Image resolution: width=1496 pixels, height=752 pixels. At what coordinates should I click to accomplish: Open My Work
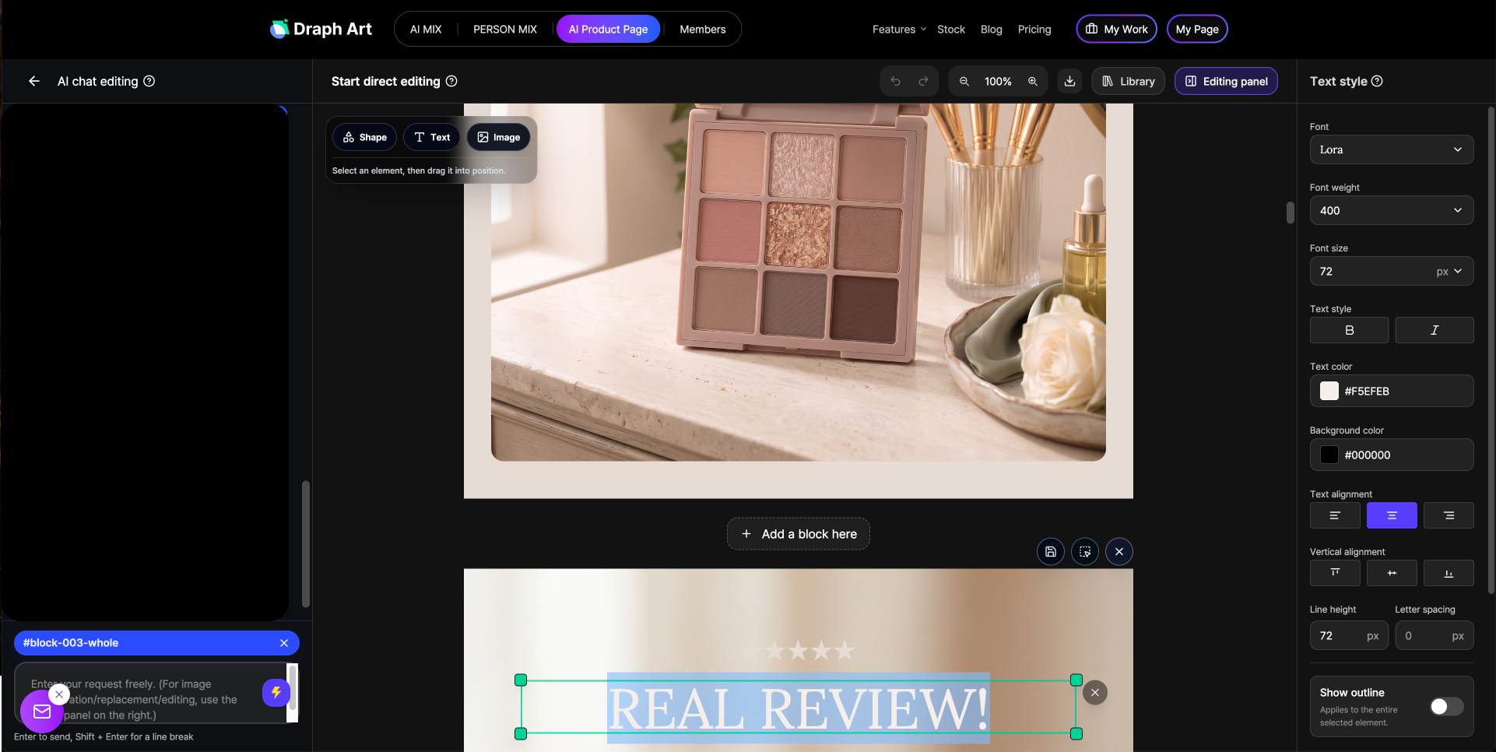pos(1116,29)
